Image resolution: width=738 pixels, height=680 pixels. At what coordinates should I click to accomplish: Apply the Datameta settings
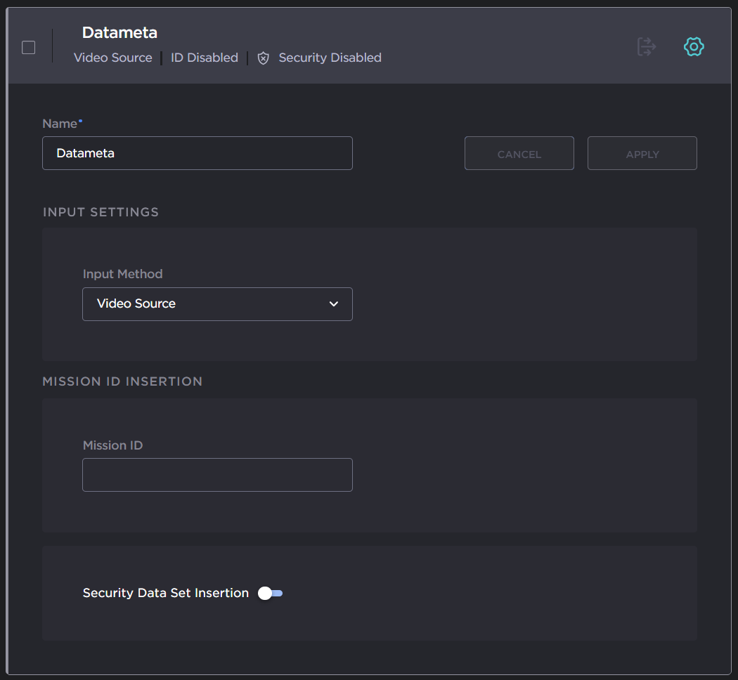pos(642,153)
